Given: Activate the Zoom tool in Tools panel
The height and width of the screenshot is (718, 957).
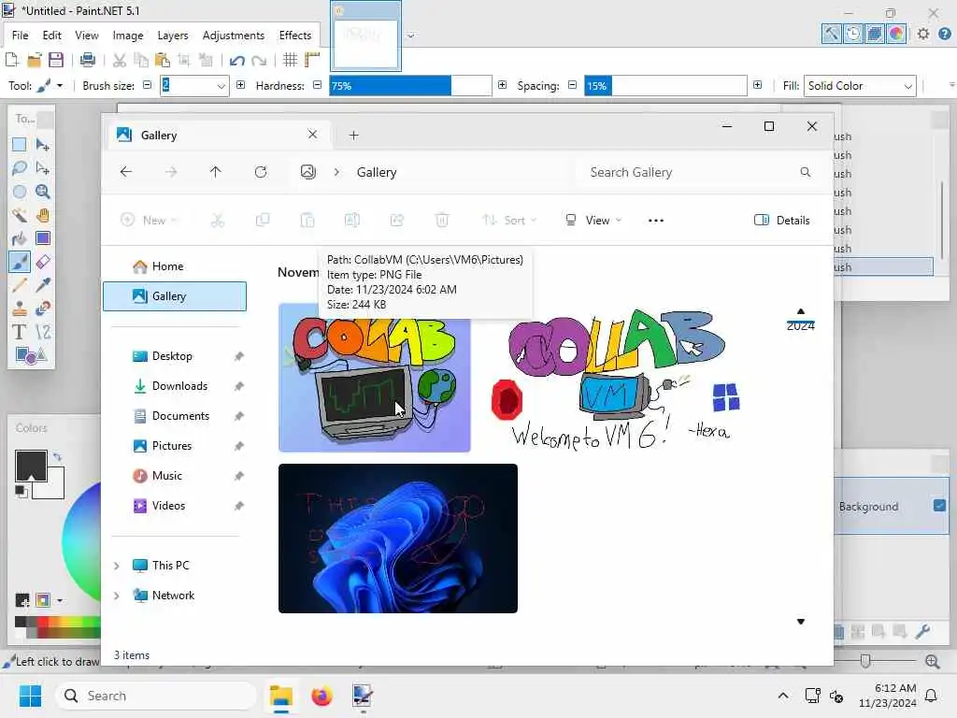Looking at the screenshot, I should [43, 192].
